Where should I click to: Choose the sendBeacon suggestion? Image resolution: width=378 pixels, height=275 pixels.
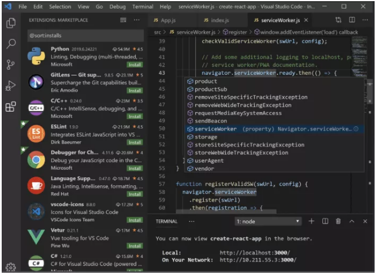pyautogui.click(x=274, y=121)
